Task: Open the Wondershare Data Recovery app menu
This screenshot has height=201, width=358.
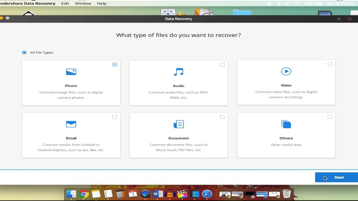Action: click(x=28, y=3)
